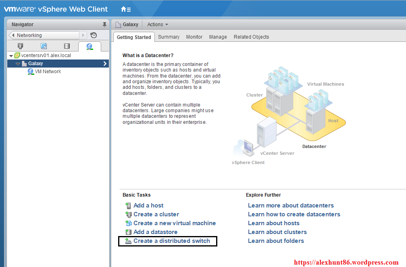
Task: Open the Related Objects tab
Action: (x=251, y=37)
